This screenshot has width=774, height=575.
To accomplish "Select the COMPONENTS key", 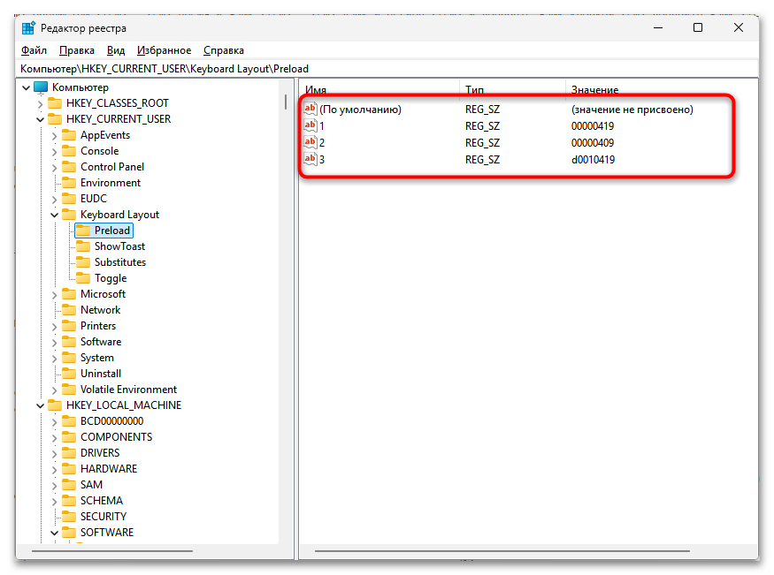I will [x=116, y=437].
